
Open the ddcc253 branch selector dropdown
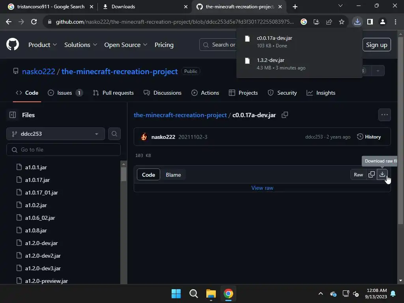(55, 134)
